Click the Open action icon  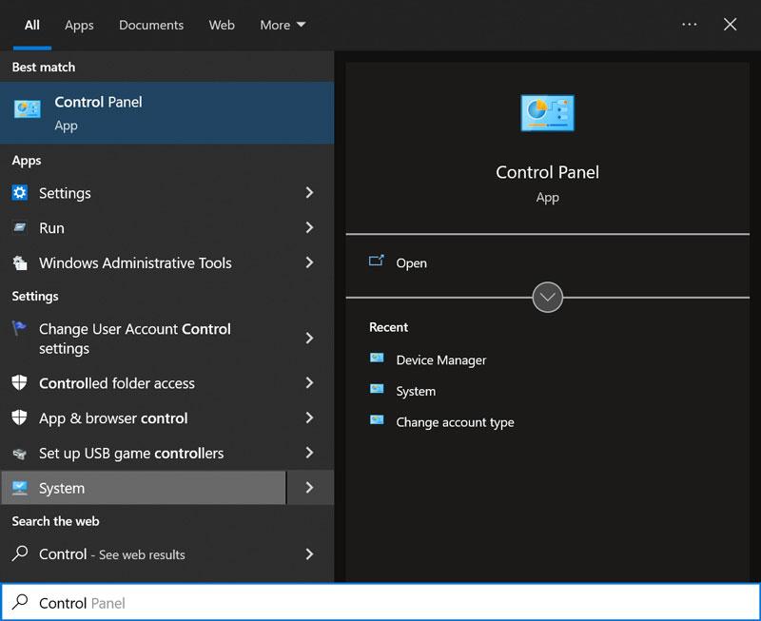(377, 261)
